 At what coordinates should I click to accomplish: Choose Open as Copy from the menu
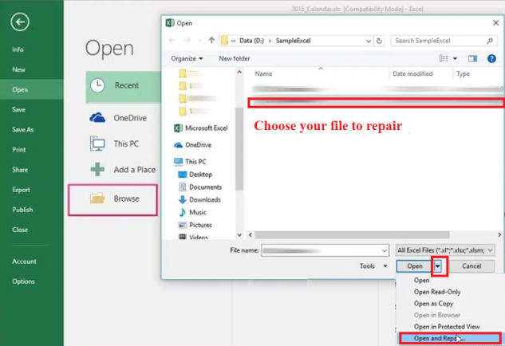(433, 304)
